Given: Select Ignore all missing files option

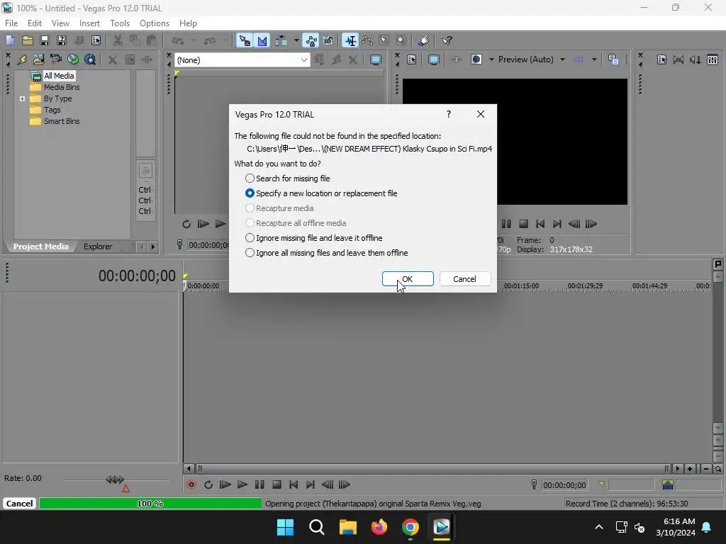Looking at the screenshot, I should tap(326, 253).
